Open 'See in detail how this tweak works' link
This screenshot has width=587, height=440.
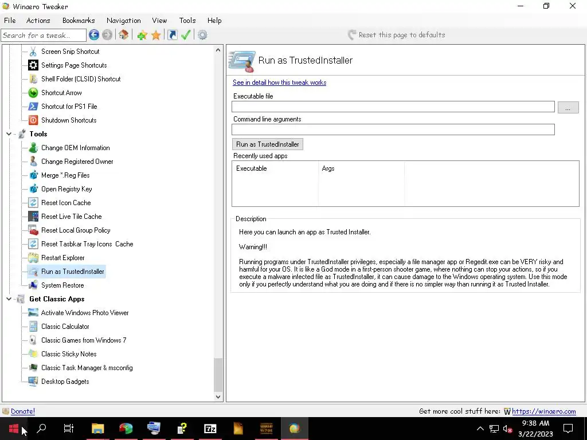pyautogui.click(x=279, y=82)
